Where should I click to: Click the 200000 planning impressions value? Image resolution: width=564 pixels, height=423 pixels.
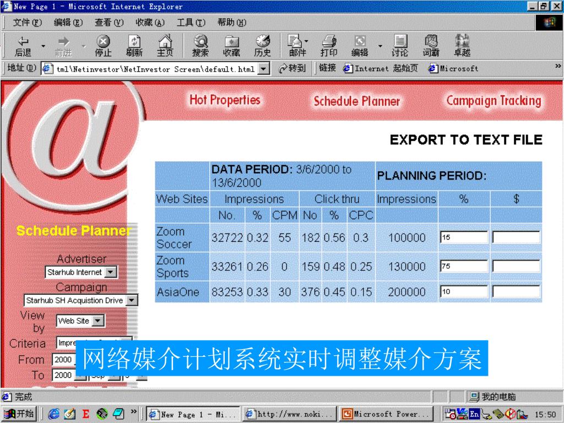407,292
